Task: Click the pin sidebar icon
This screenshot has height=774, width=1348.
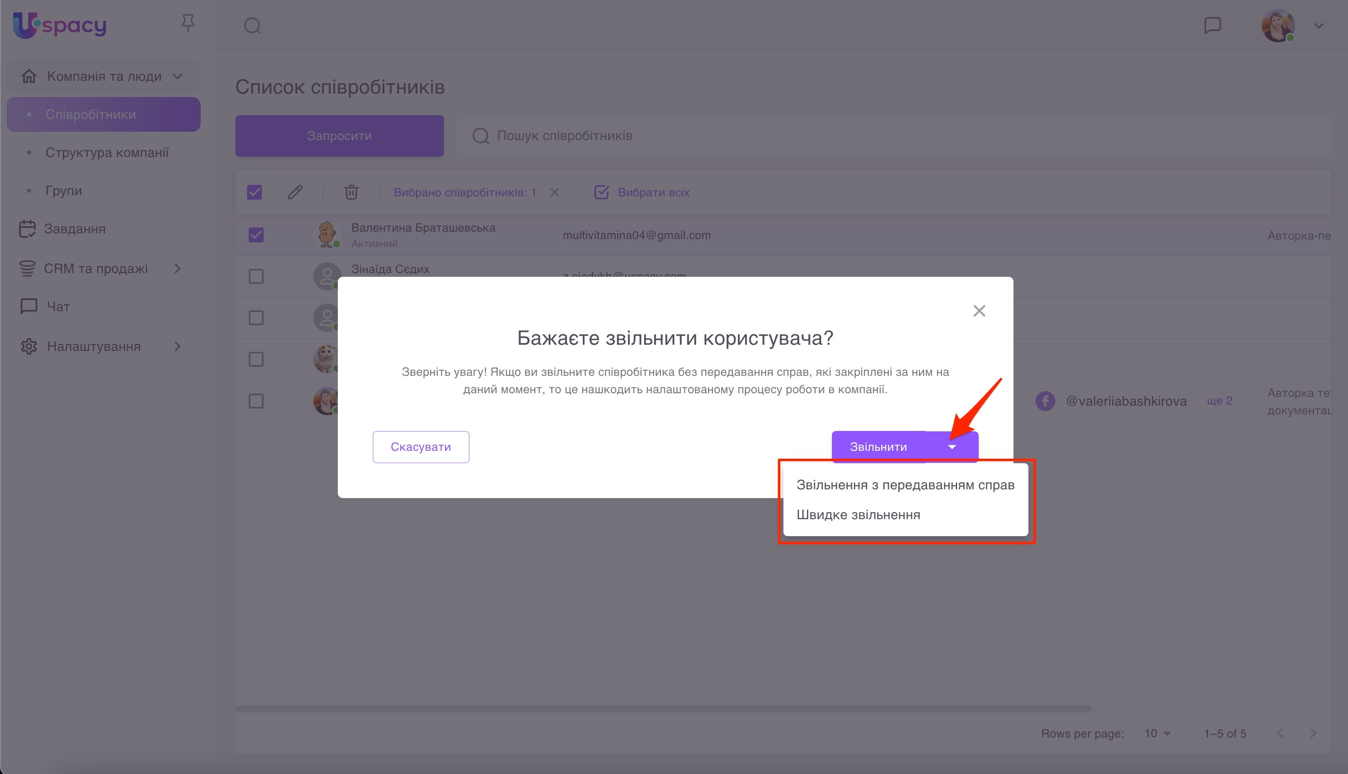Action: click(x=188, y=23)
